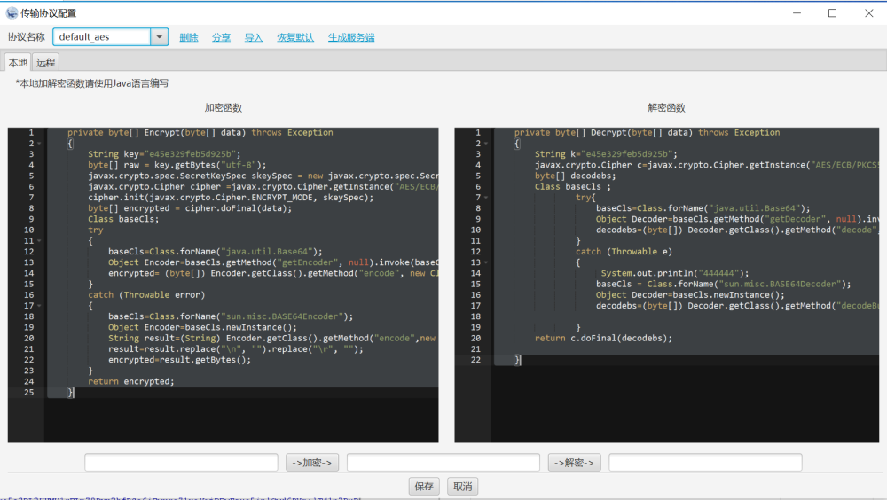
Task: Click the 生成服务端 link
Action: pyautogui.click(x=351, y=37)
